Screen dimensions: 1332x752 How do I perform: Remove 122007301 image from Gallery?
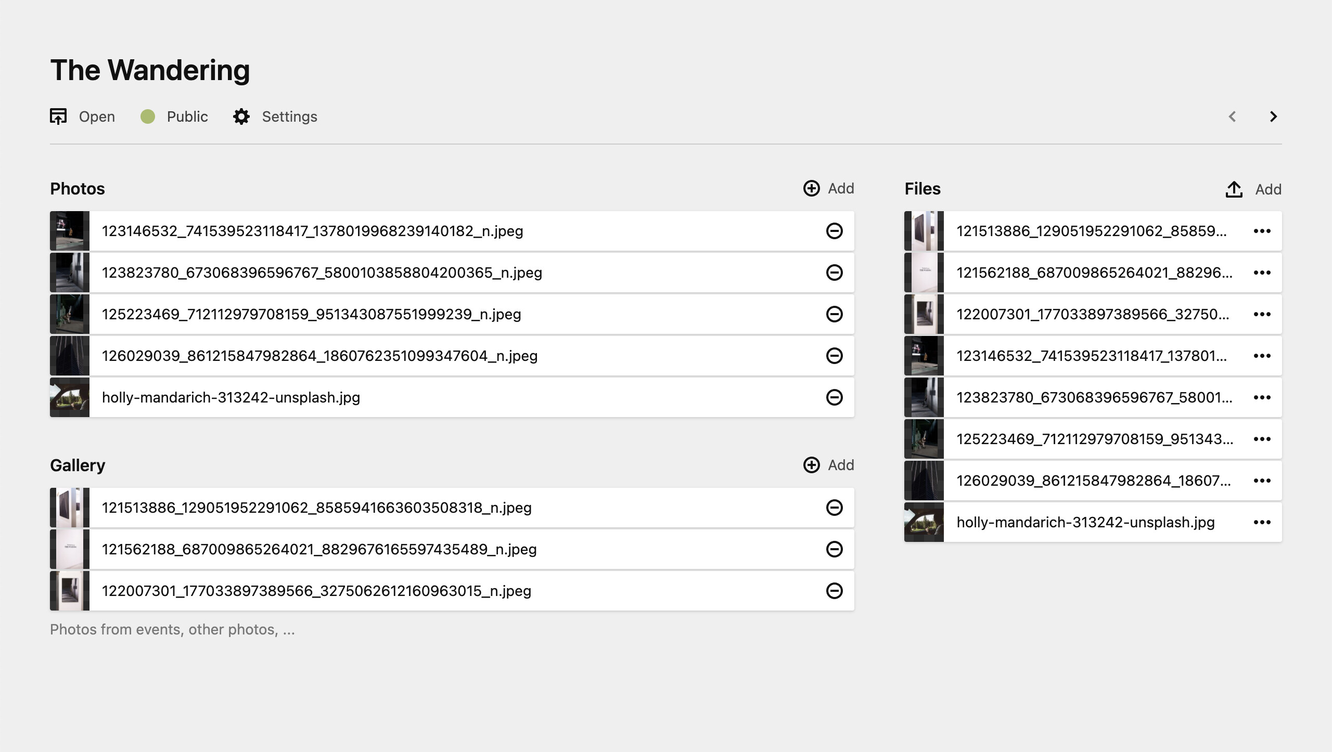pos(835,591)
